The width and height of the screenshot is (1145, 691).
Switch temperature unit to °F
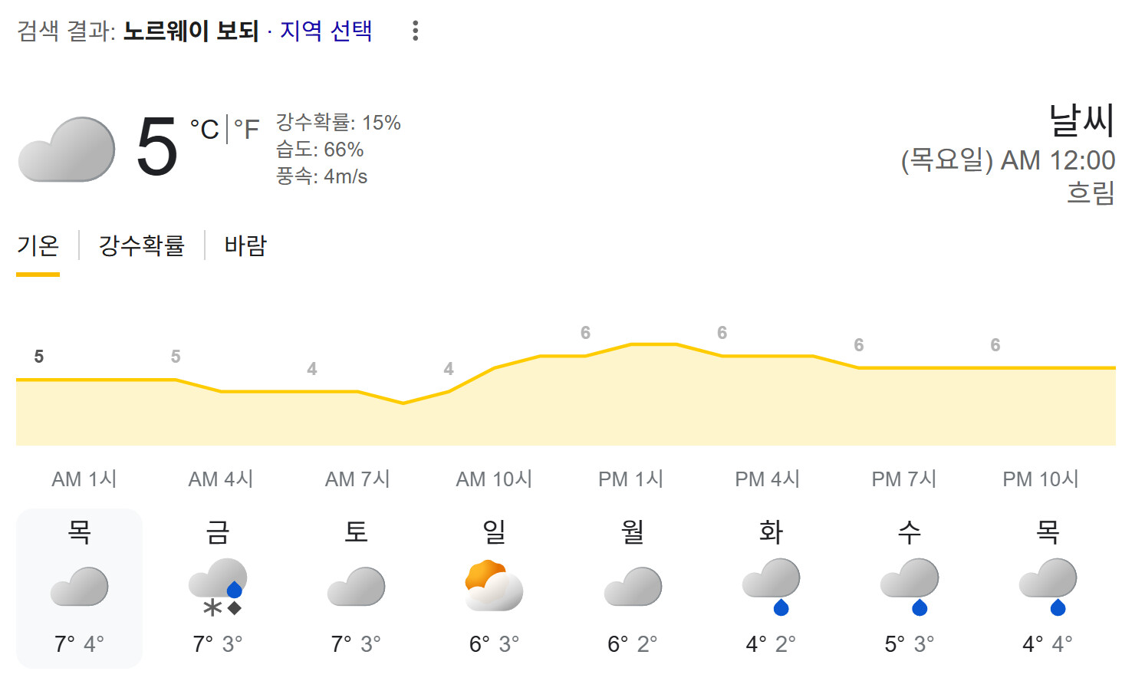[246, 129]
